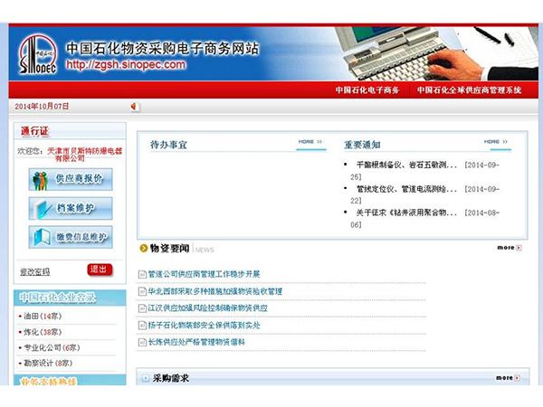Click the site title 中国石化物资采购电子商务网站
543x407 pixels.
[x=162, y=48]
